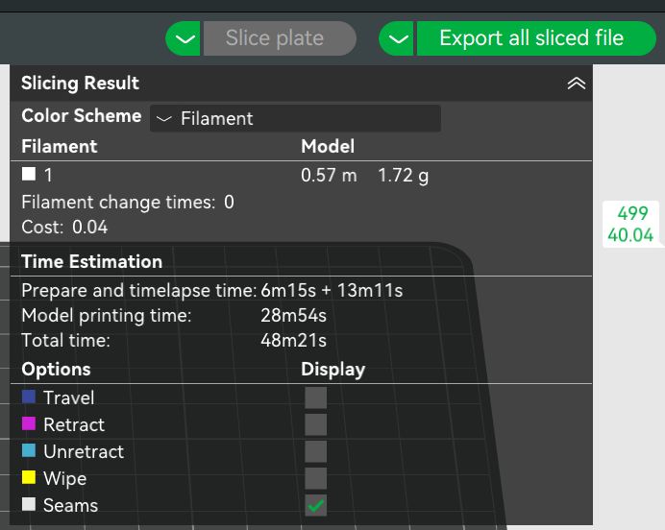Image resolution: width=665 pixels, height=530 pixels.
Task: Click the white Seams color icon
Action: coord(29,504)
